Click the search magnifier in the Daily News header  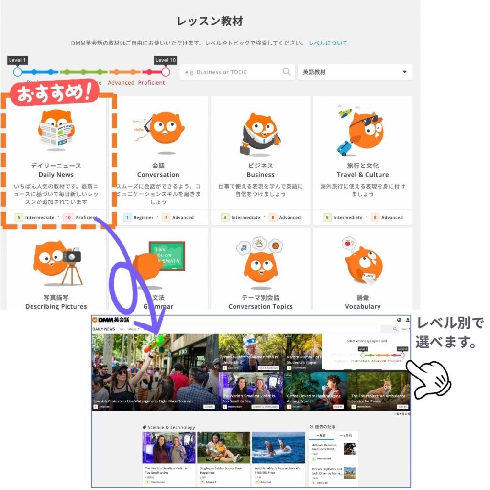pos(395,329)
